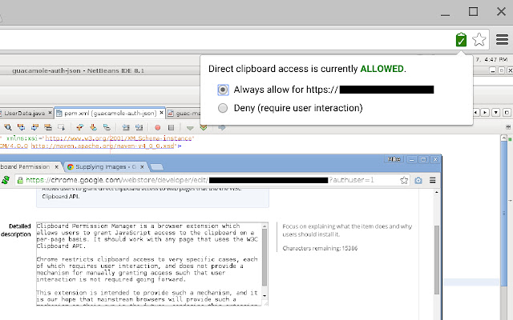This screenshot has height=320, width=513.
Task: Click the XMLSchema-instance URL in the code
Action: click(x=119, y=138)
